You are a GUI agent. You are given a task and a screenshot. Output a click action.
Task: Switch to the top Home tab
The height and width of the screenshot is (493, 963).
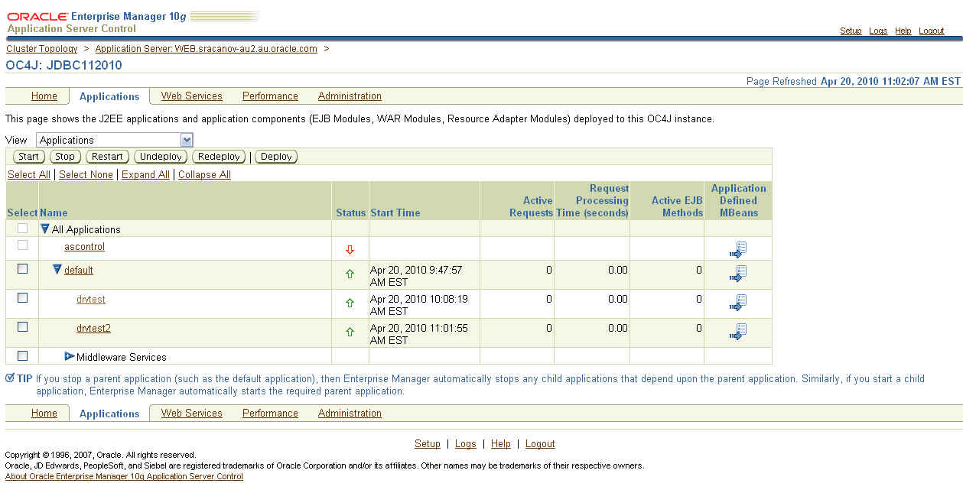[x=44, y=96]
